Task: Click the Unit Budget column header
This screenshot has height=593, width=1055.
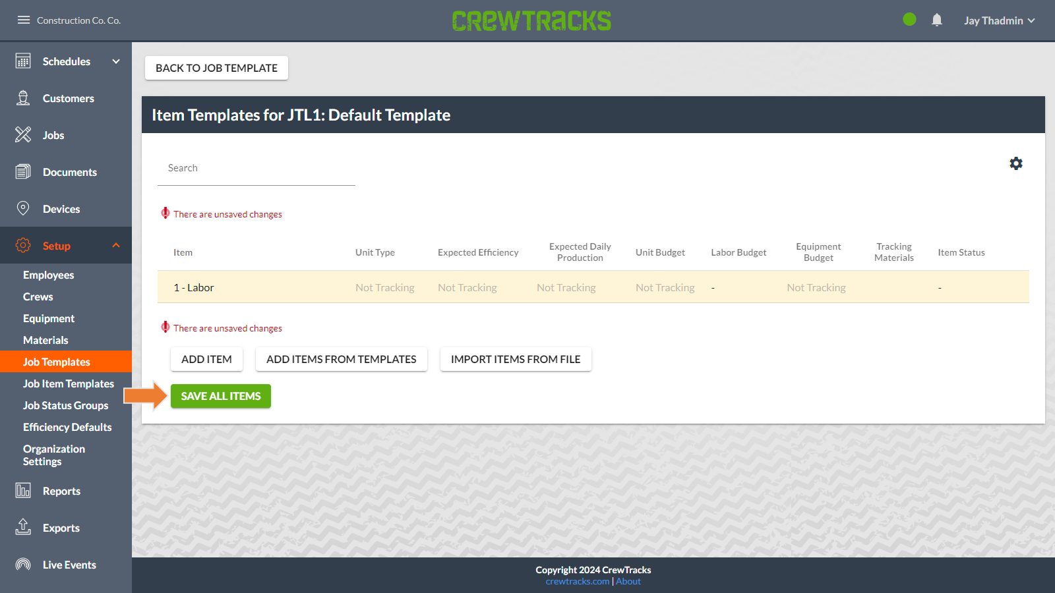Action: coord(660,252)
